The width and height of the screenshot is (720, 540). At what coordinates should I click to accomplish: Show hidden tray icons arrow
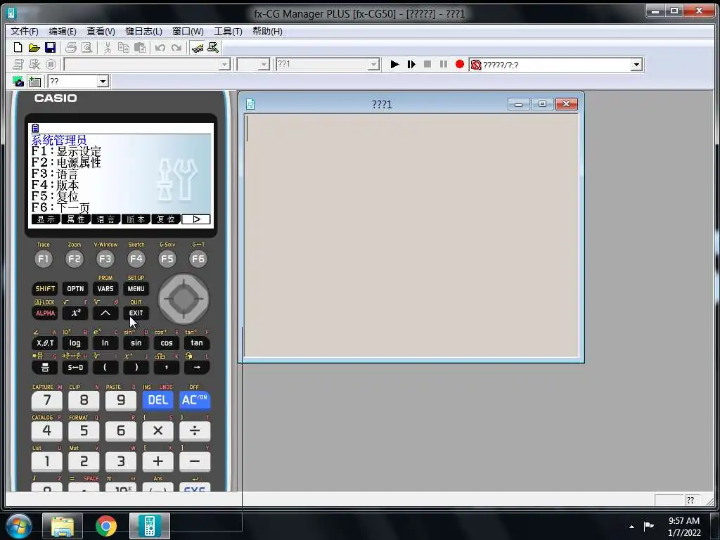coord(632,527)
